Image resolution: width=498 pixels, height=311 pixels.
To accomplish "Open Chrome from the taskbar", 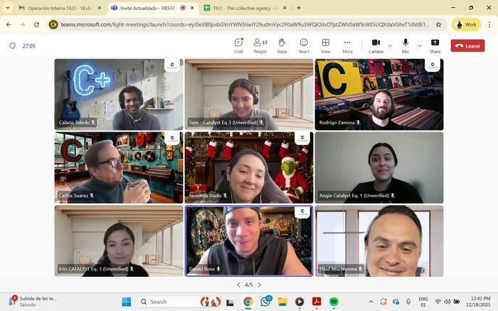I will tap(248, 302).
